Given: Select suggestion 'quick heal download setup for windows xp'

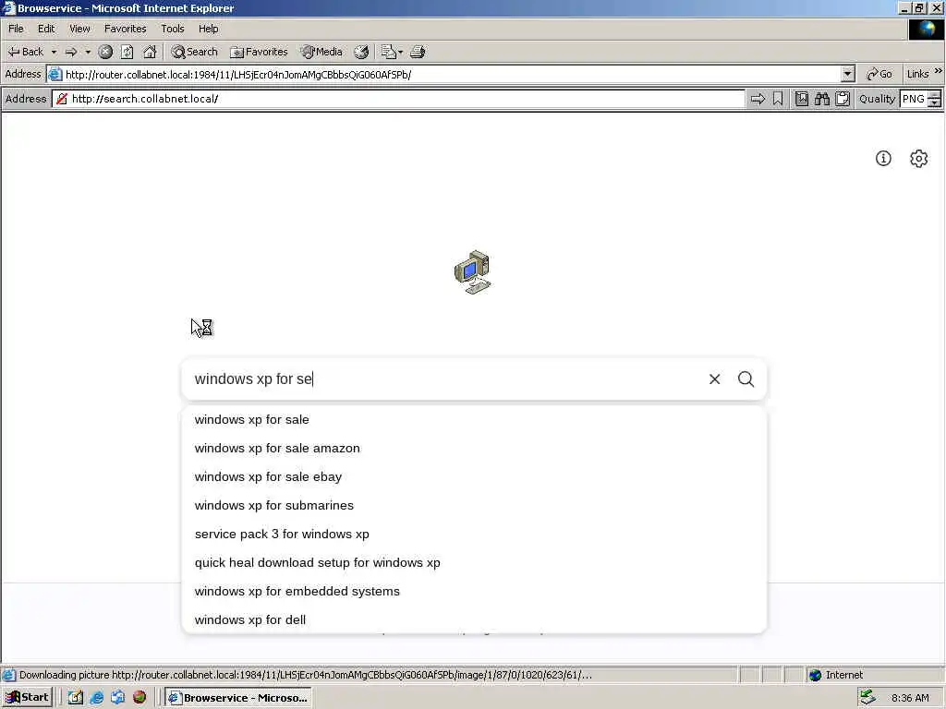Looking at the screenshot, I should 474,562.
